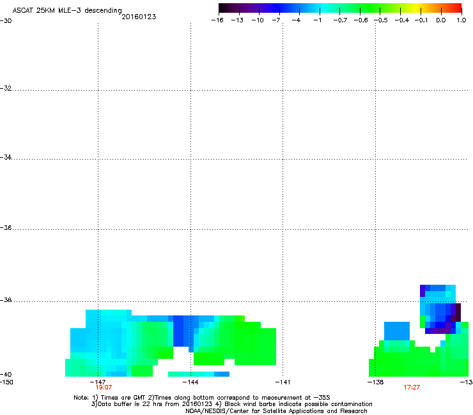Image resolution: width=473 pixels, height=415 pixels.
Task: Click the -0.5 color scale label
Action: click(x=381, y=20)
